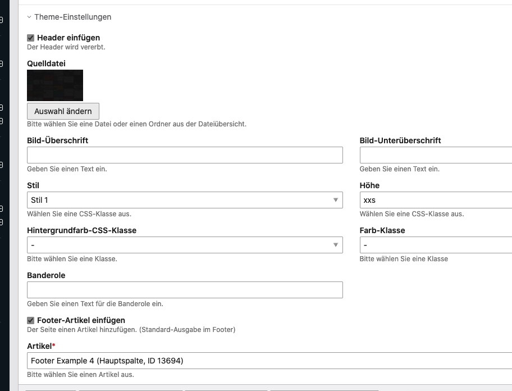Toggle the Footer-Artikel einfügen checkbox
Viewport: 512px width, 391px height.
coord(31,321)
